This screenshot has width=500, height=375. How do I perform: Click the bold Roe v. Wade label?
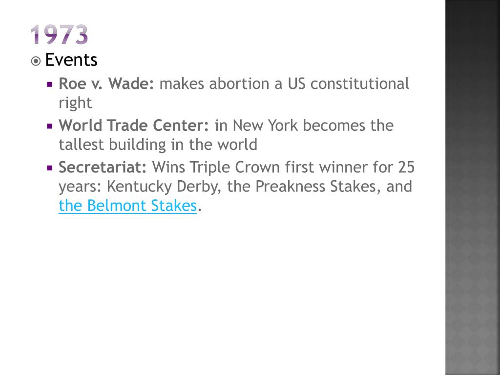(106, 83)
